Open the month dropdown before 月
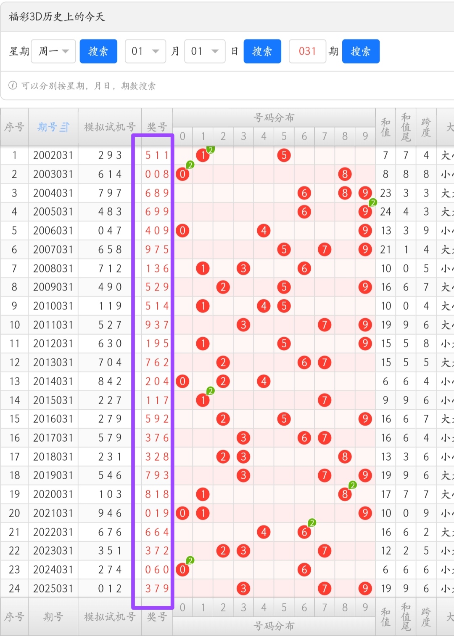The width and height of the screenshot is (454, 640). [145, 51]
